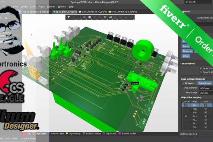This screenshot has width=213, height=142.
Task: Toggle Near checkbox for Arcs
Action: tap(206, 116)
